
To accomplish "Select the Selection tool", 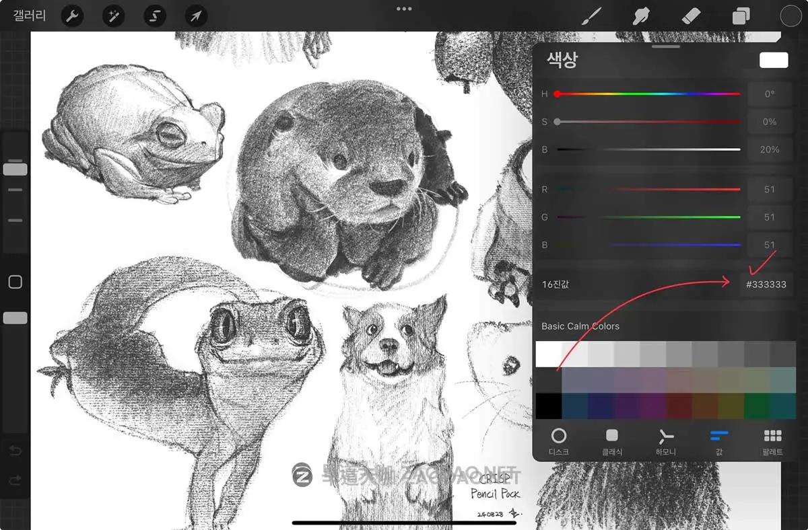I will click(x=154, y=16).
